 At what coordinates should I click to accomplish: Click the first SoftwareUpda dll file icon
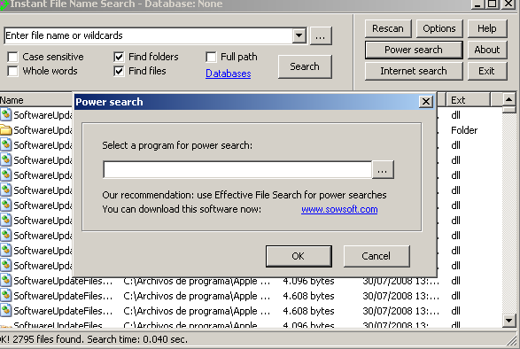click(5, 115)
